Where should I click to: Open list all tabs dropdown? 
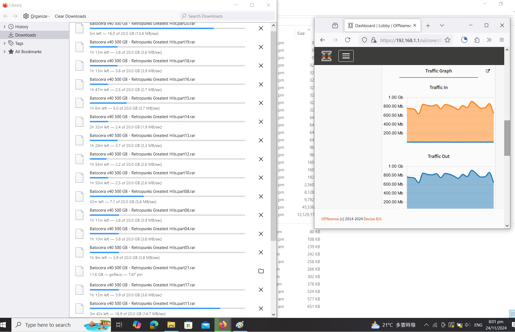click(x=442, y=25)
